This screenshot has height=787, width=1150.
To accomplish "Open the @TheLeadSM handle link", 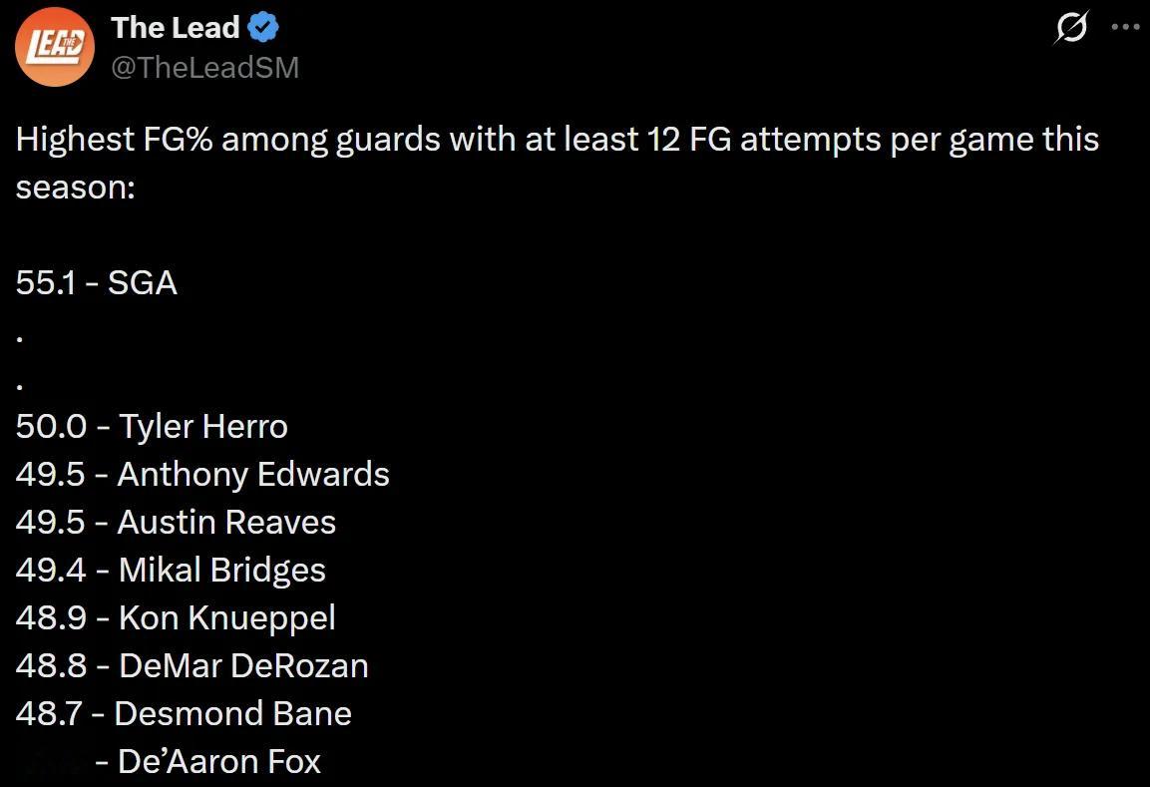I will (x=205, y=67).
